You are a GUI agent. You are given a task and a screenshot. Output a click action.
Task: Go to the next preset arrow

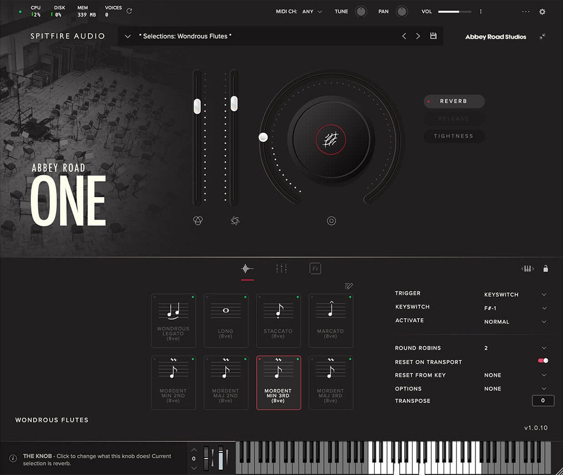(418, 36)
